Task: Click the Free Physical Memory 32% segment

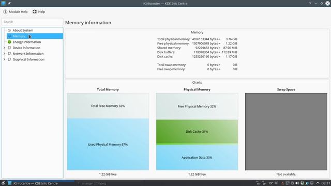Action: [197, 106]
